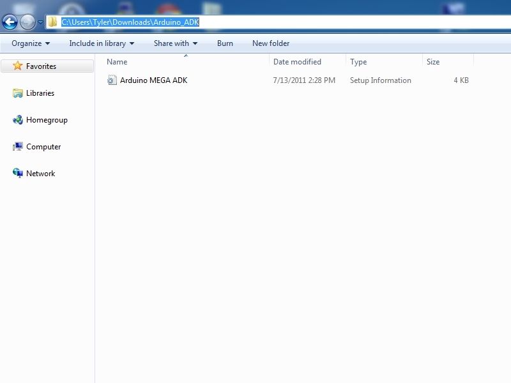Click the Setup Information type cell
The height and width of the screenshot is (383, 511).
coord(380,80)
